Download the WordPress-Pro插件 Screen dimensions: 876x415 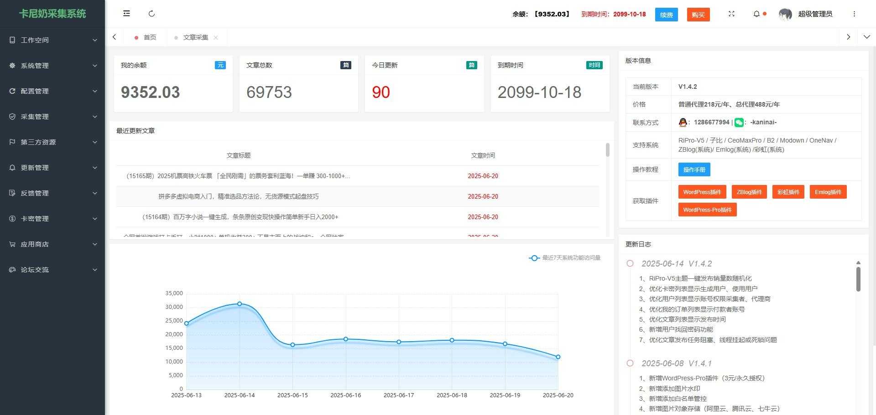tap(707, 210)
